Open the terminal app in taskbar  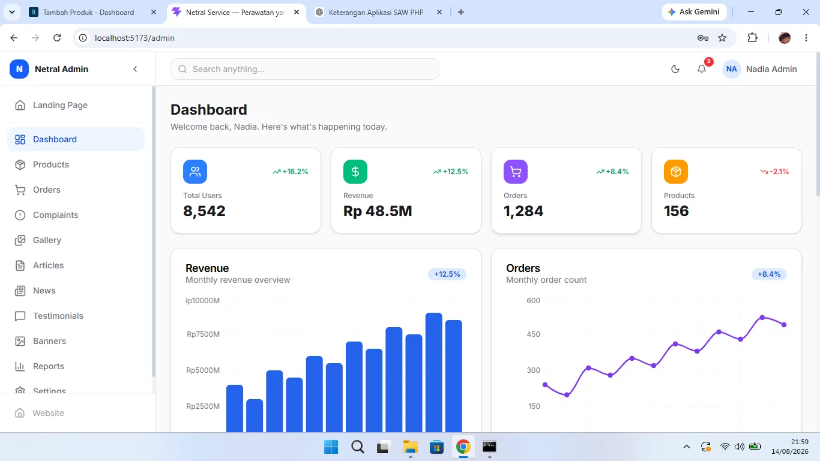click(489, 447)
